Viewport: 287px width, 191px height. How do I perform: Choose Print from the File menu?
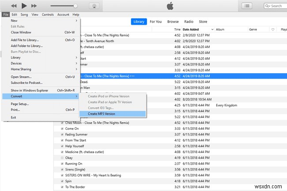(x=41, y=110)
